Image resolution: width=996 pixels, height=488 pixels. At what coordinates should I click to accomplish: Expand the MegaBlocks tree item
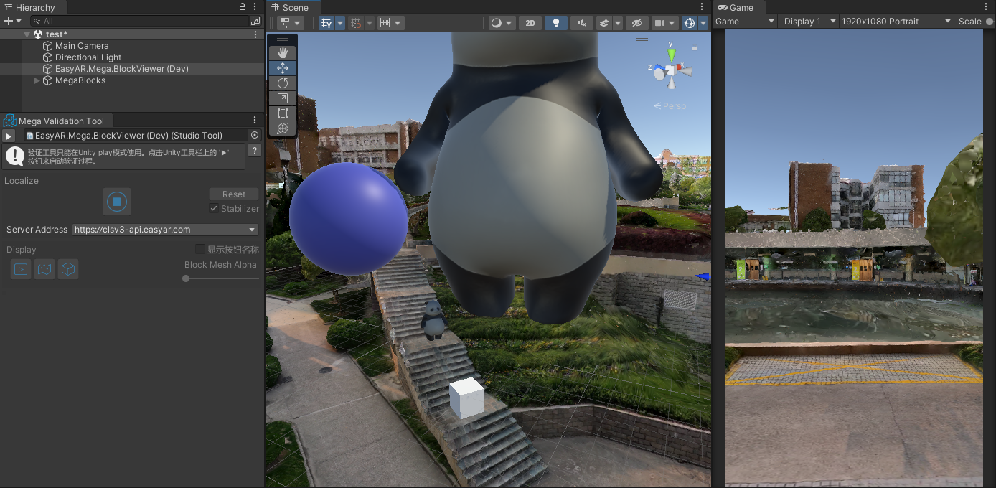pos(37,80)
